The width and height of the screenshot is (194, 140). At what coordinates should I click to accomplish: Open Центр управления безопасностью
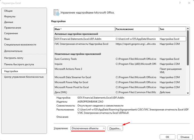[x=24, y=77]
